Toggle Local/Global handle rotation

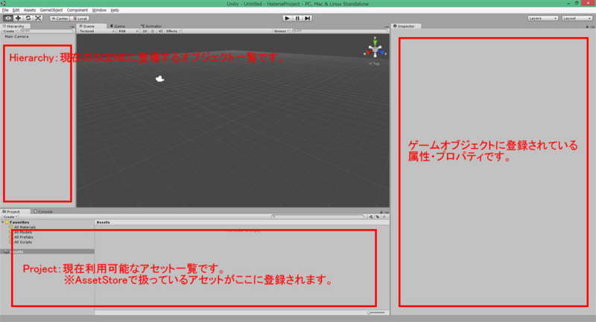(80, 18)
